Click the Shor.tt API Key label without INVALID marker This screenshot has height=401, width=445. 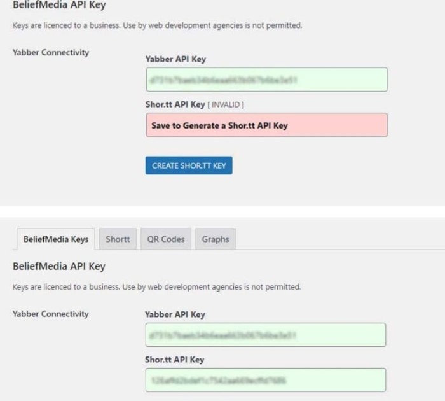pyautogui.click(x=174, y=360)
